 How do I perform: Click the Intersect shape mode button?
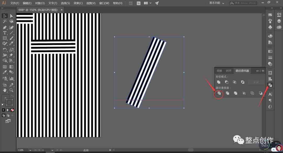[235, 82]
